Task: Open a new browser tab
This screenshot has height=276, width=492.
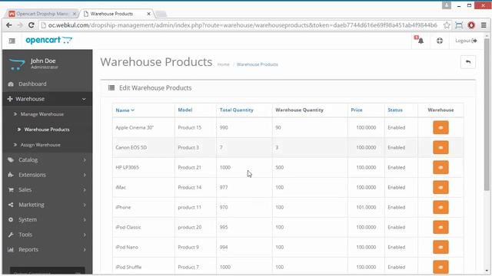Action: (x=161, y=14)
